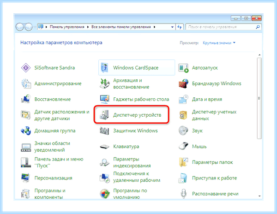Refresh the control panel view

click(180, 27)
